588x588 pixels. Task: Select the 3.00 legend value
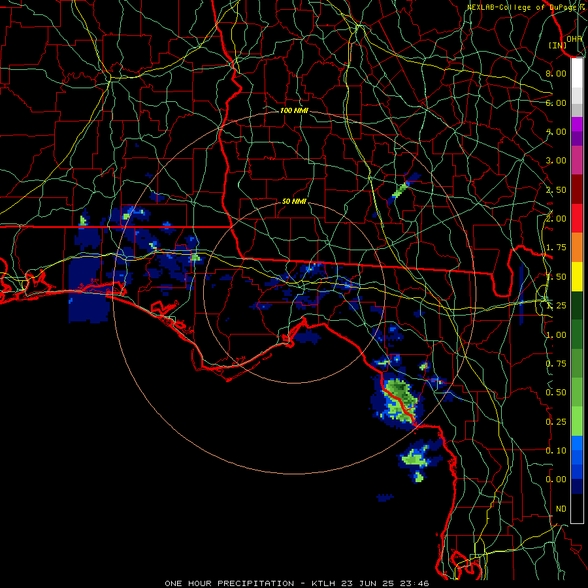click(556, 161)
